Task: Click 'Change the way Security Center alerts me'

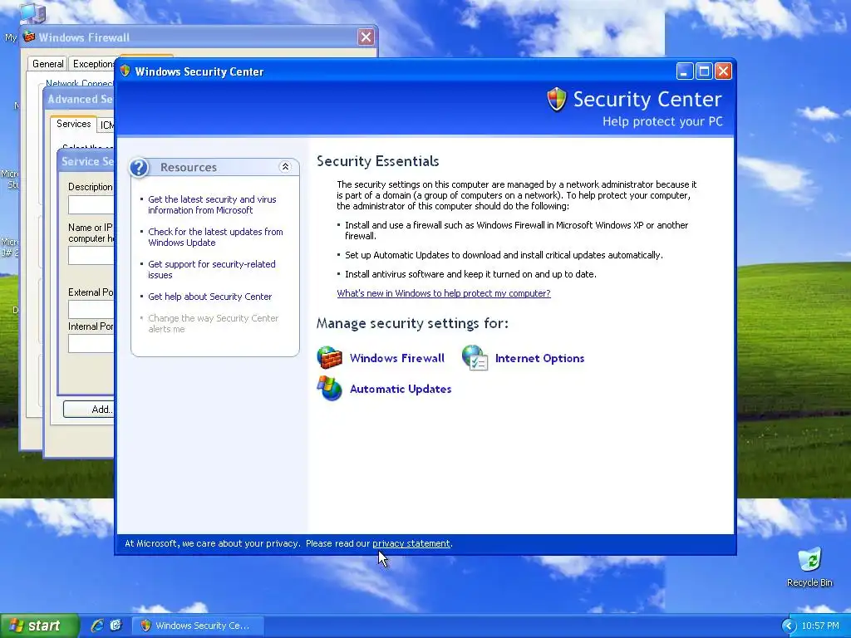Action: coord(214,323)
